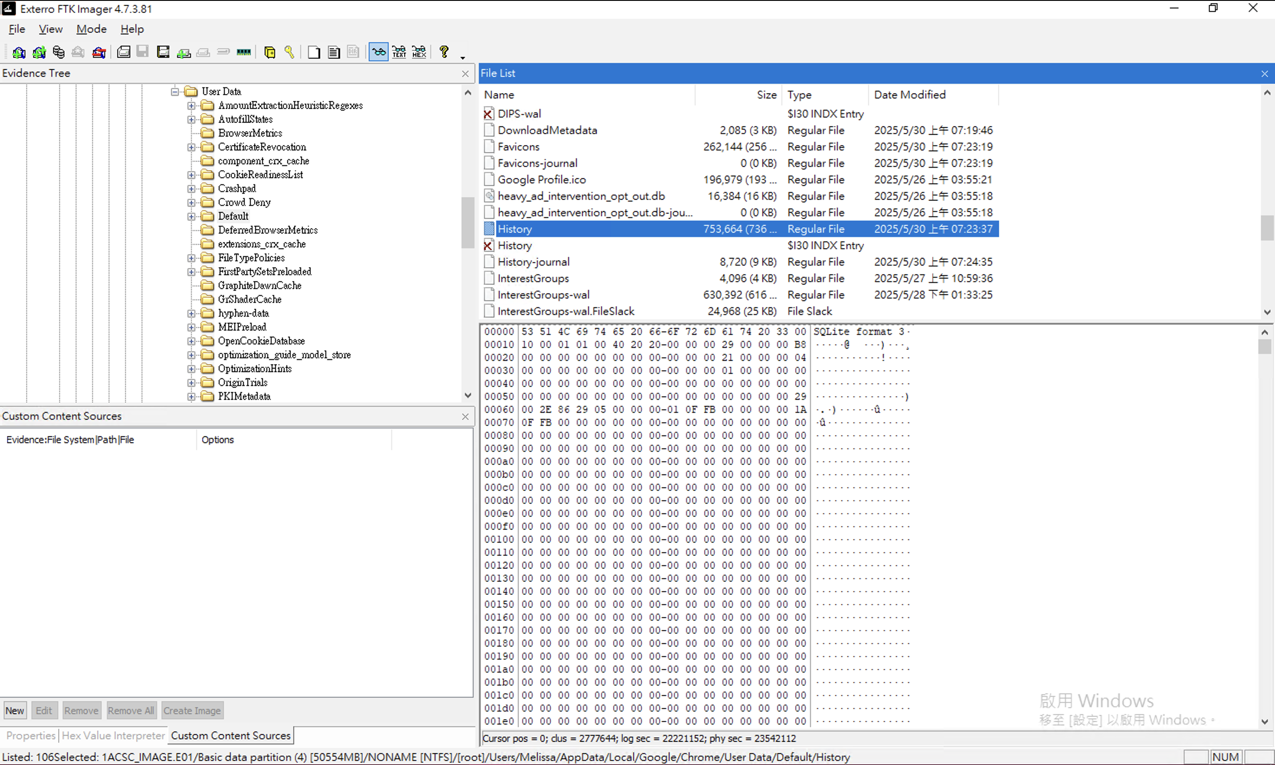
Task: Click the Create Disk Image icon
Action: 123,52
